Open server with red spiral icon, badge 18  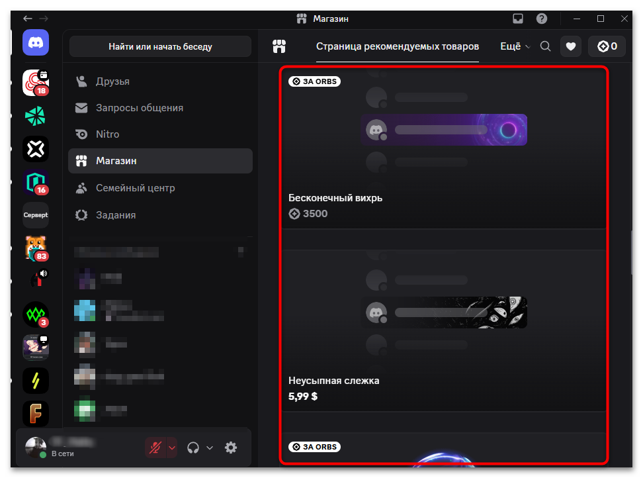(x=36, y=83)
